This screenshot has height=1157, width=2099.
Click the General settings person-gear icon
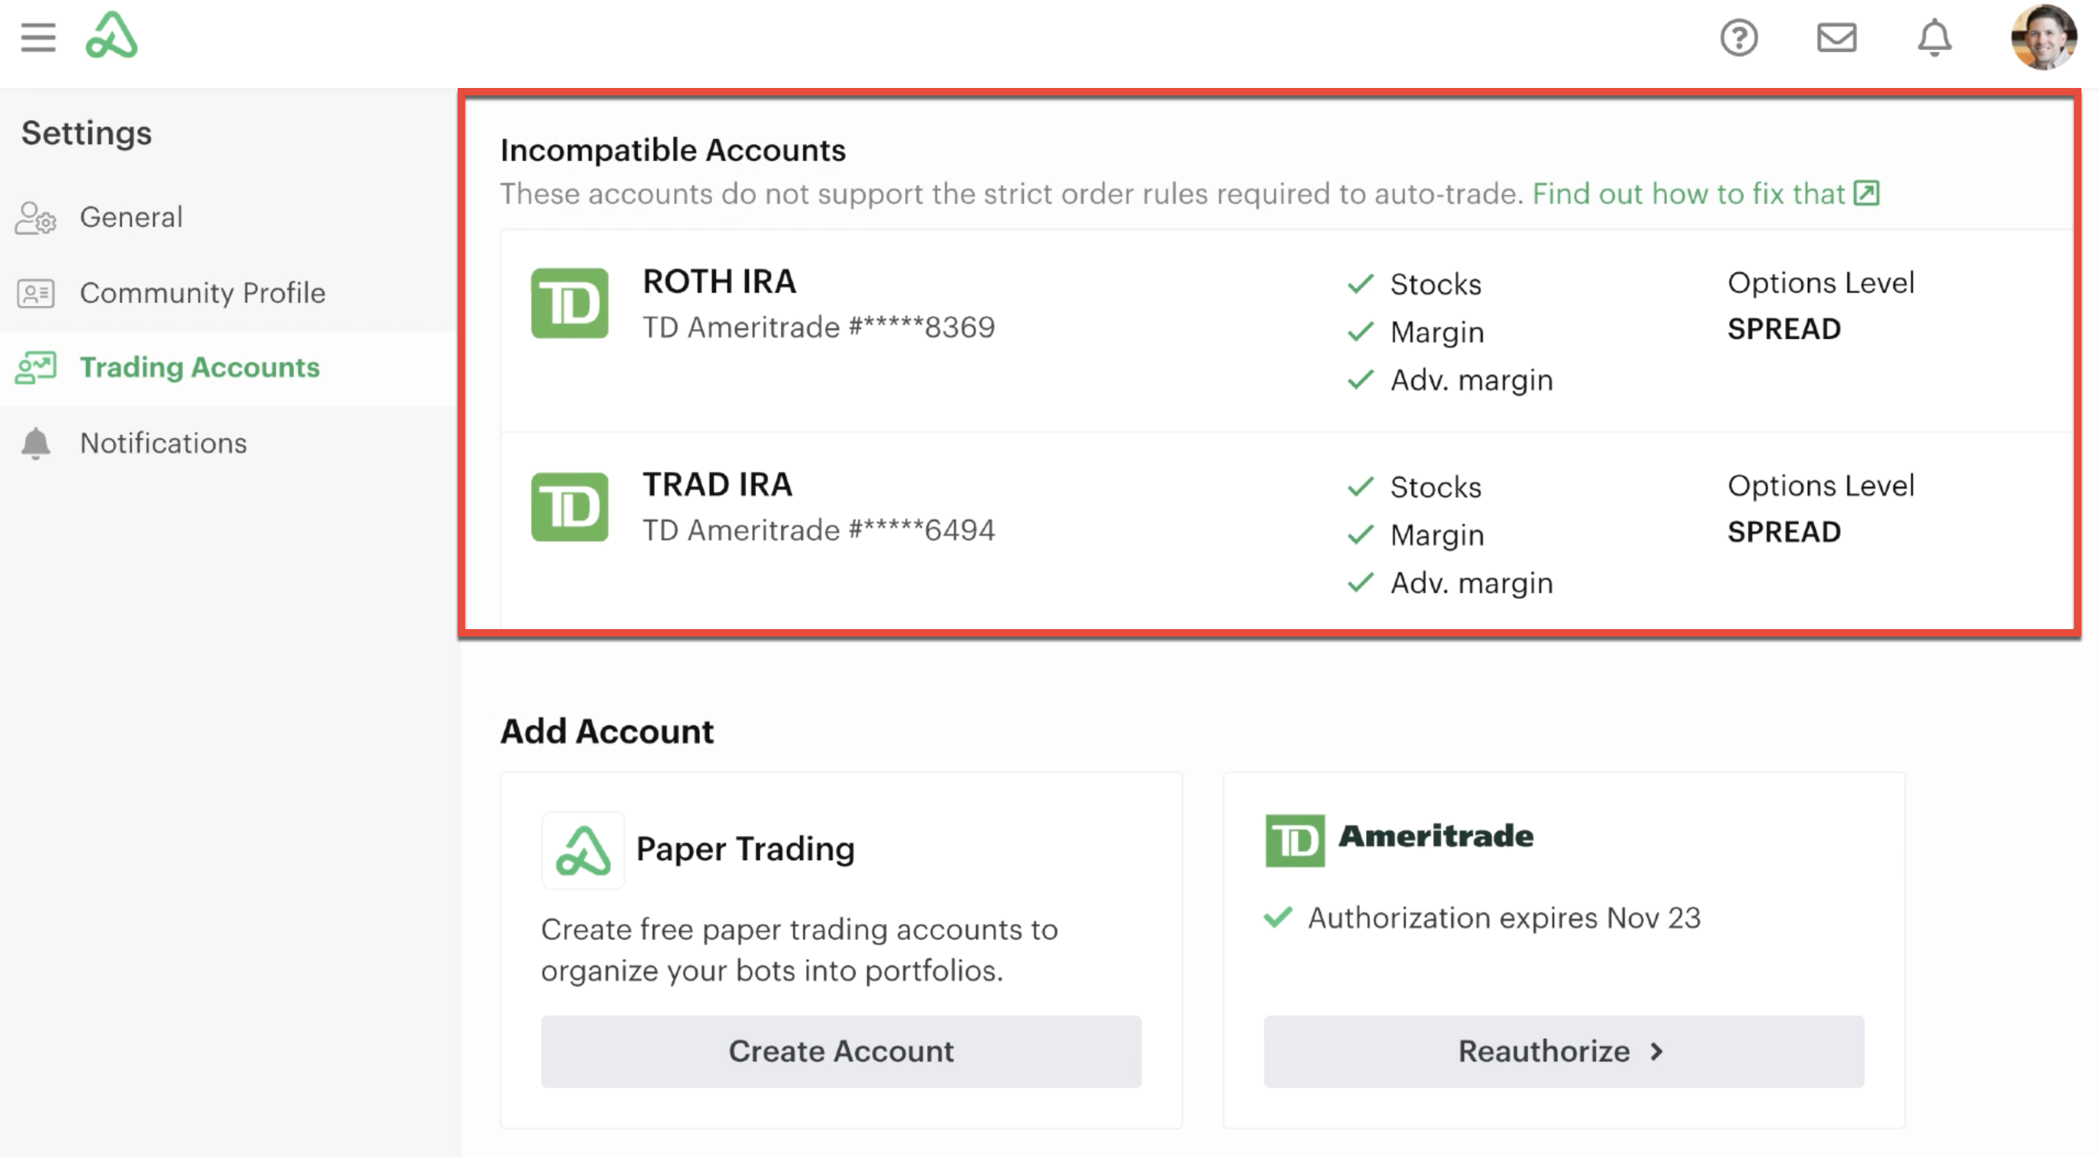(36, 218)
